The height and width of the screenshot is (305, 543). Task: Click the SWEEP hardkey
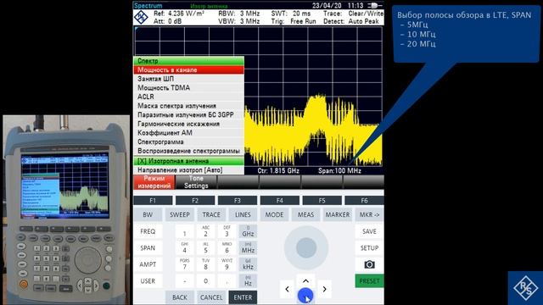179,214
